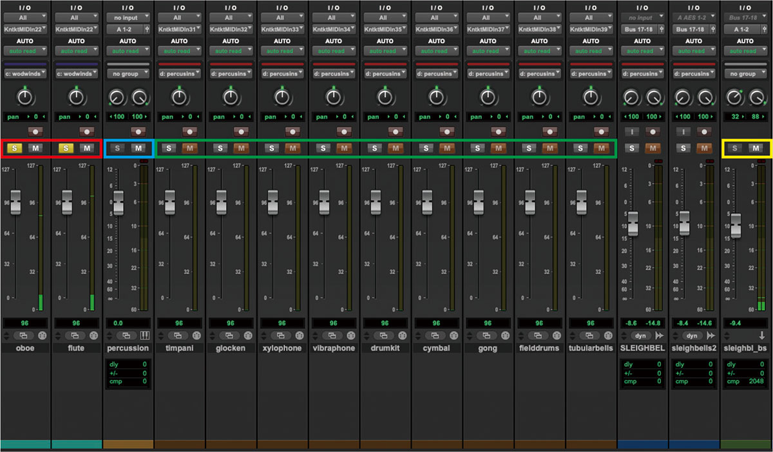
Task: Click the MIDI connector icon on tubularbells track
Action: click(x=609, y=335)
